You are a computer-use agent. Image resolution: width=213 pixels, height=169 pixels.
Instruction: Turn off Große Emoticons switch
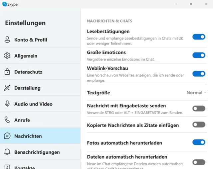199,55
